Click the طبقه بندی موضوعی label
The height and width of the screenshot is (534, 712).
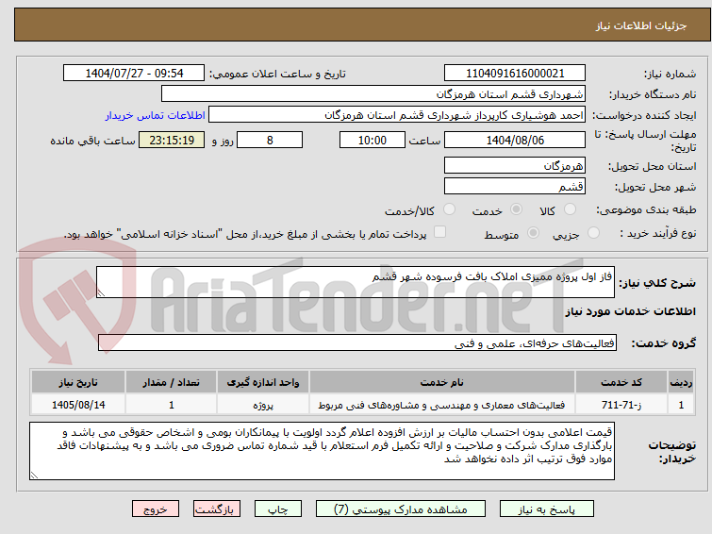[x=646, y=209]
